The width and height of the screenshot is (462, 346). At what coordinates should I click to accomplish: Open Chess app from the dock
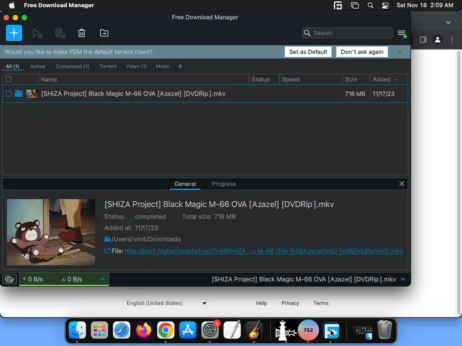286,330
